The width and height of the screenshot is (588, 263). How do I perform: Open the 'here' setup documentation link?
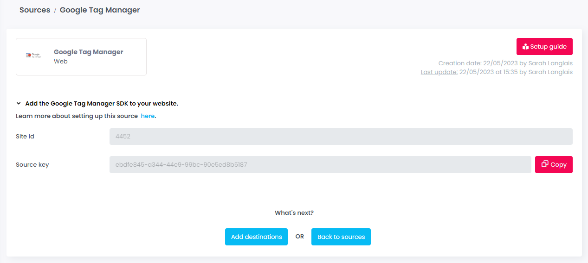click(x=148, y=116)
